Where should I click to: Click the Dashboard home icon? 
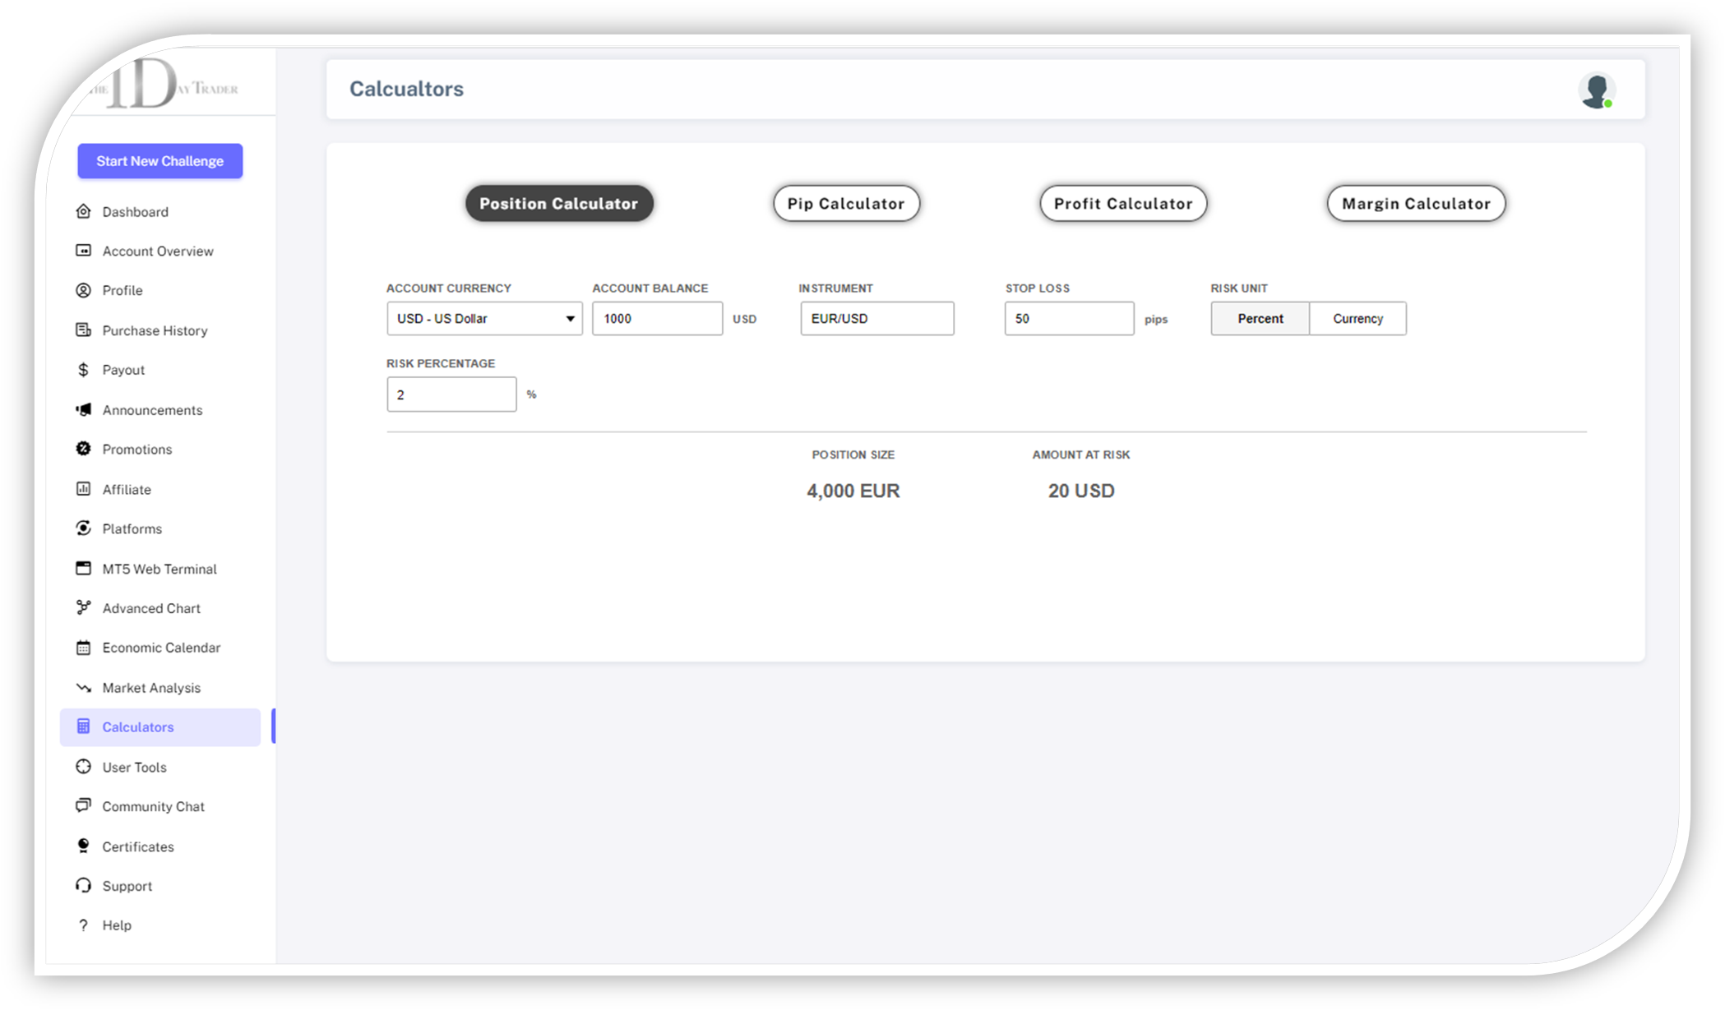point(83,211)
